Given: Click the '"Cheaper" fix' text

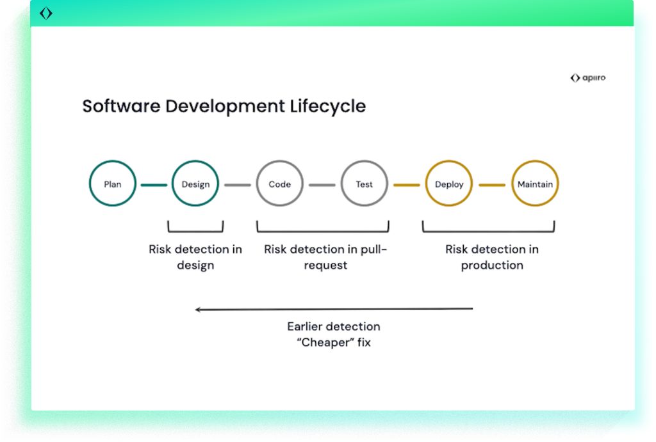Looking at the screenshot, I should [x=333, y=343].
